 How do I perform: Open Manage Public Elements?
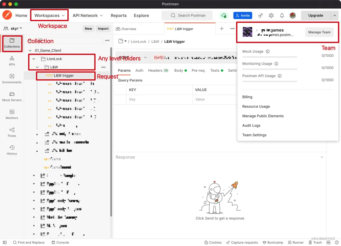click(x=263, y=116)
